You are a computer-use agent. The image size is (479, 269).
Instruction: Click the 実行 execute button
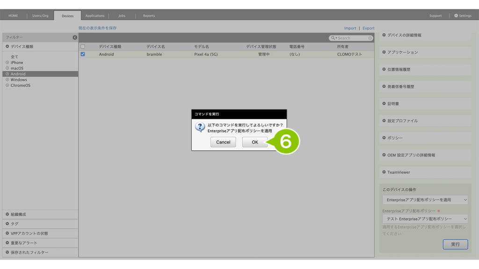[x=455, y=244]
